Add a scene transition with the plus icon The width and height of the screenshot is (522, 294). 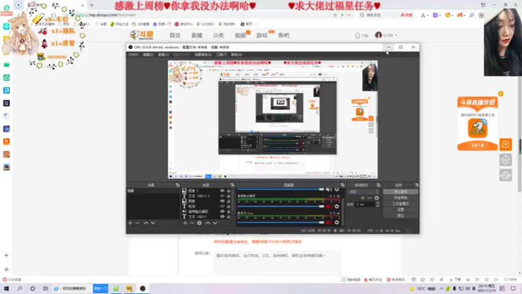pos(363,198)
